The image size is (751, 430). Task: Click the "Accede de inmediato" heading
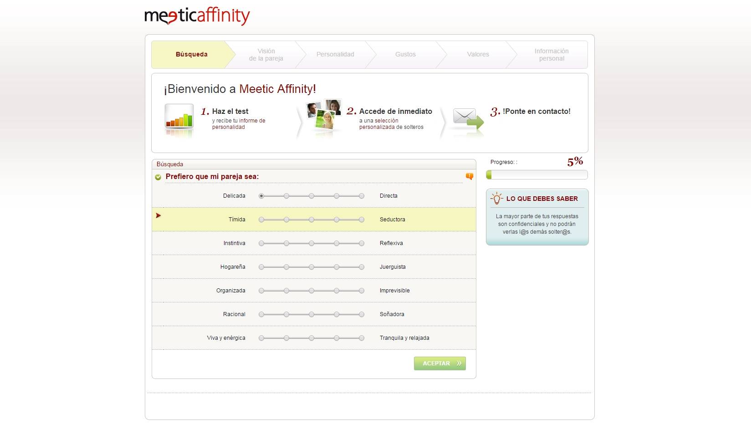(395, 111)
